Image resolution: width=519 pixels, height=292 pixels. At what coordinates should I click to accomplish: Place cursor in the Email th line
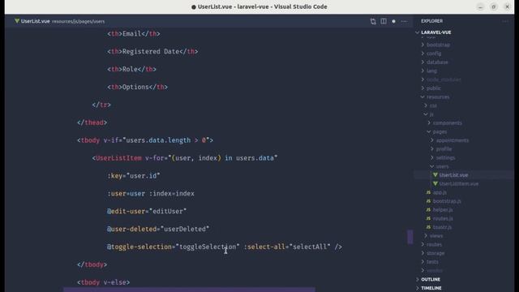point(134,34)
